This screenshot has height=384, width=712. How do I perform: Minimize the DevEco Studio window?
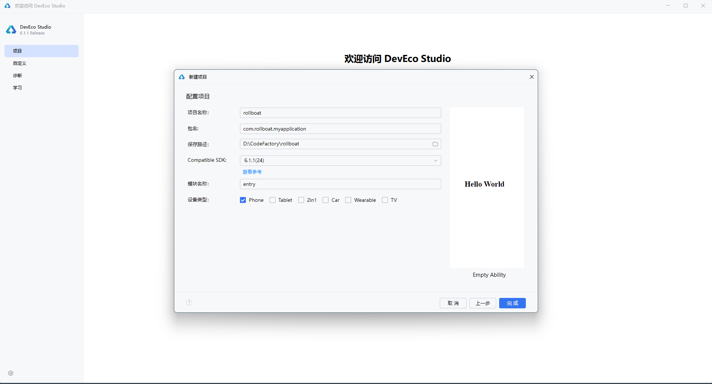668,6
